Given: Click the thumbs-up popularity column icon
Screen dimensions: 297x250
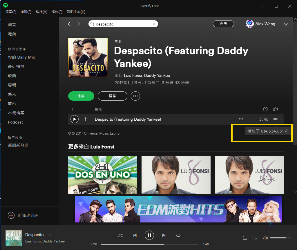Looking at the screenshot, I should (x=276, y=109).
